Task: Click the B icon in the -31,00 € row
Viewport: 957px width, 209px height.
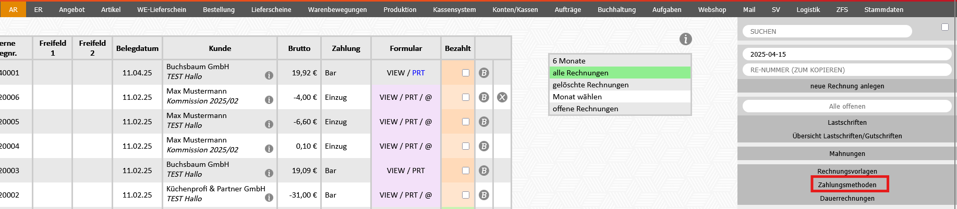Action: coord(484,195)
